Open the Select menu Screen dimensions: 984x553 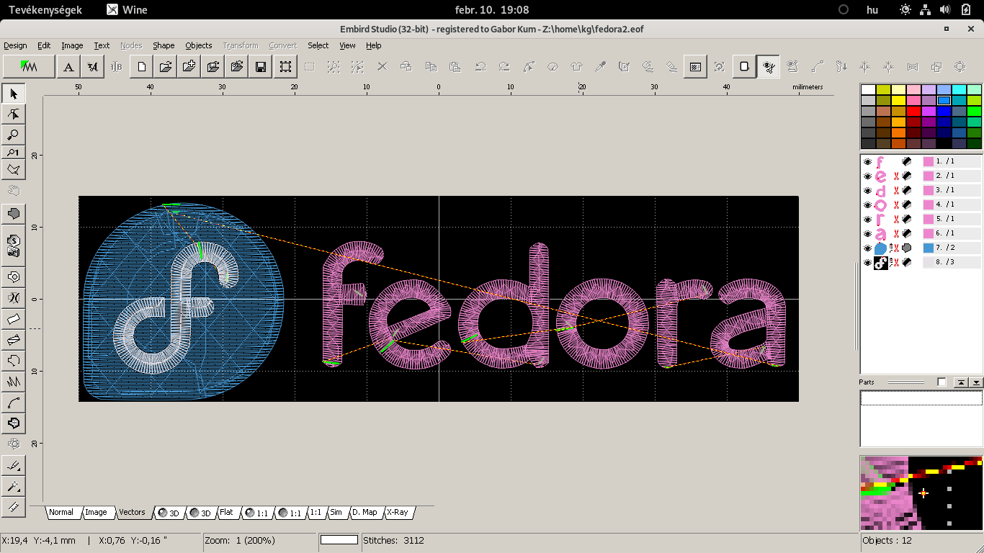tap(318, 45)
